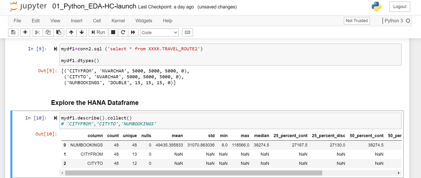
Task: Click the count column header
Action: [x=113, y=136]
